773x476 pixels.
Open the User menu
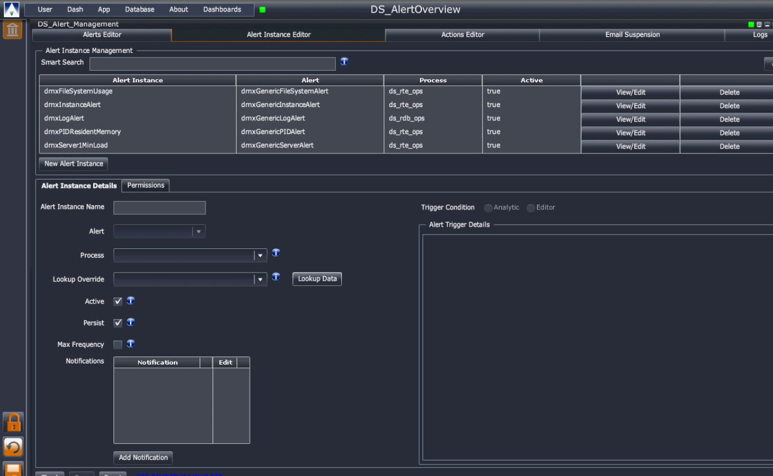point(45,9)
